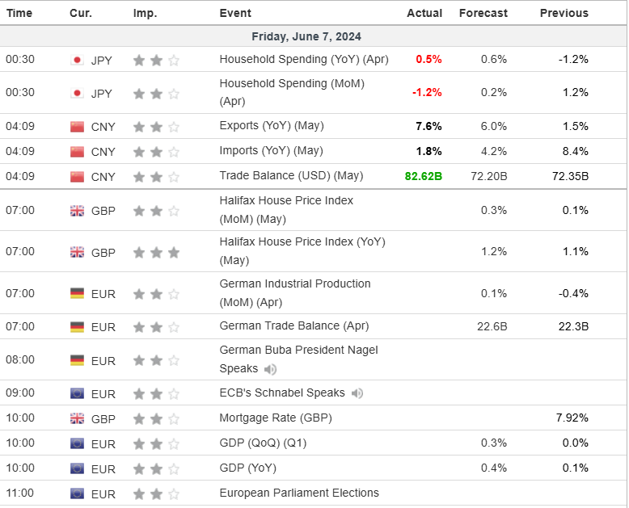The image size is (629, 508).
Task: Sort by the Time column header
Action: (x=19, y=13)
